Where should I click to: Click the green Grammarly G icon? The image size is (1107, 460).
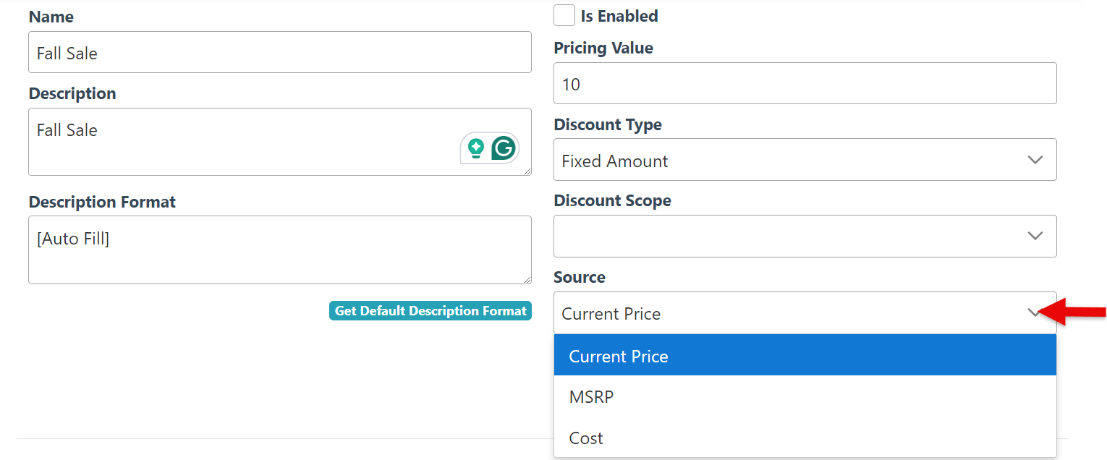click(503, 148)
